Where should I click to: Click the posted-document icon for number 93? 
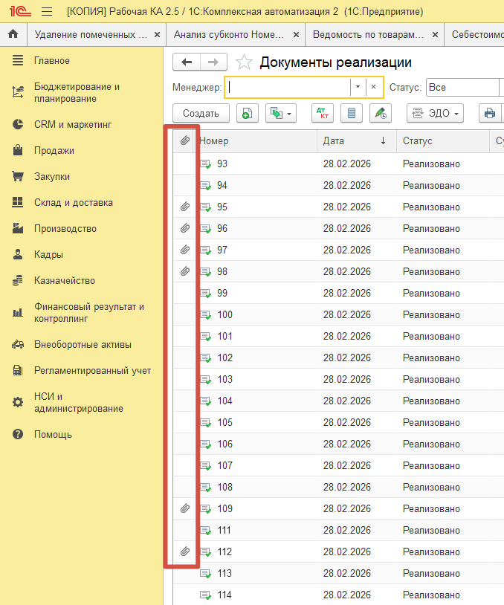206,164
